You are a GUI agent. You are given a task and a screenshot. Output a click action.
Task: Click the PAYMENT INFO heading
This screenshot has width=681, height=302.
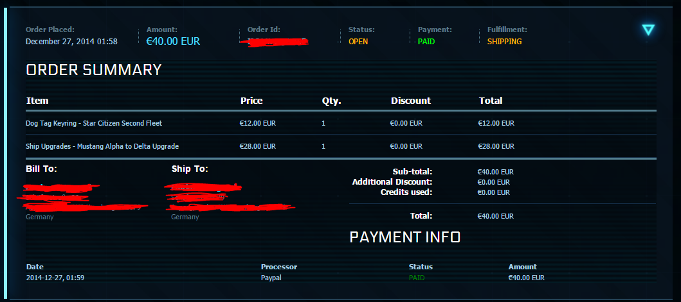tap(404, 237)
